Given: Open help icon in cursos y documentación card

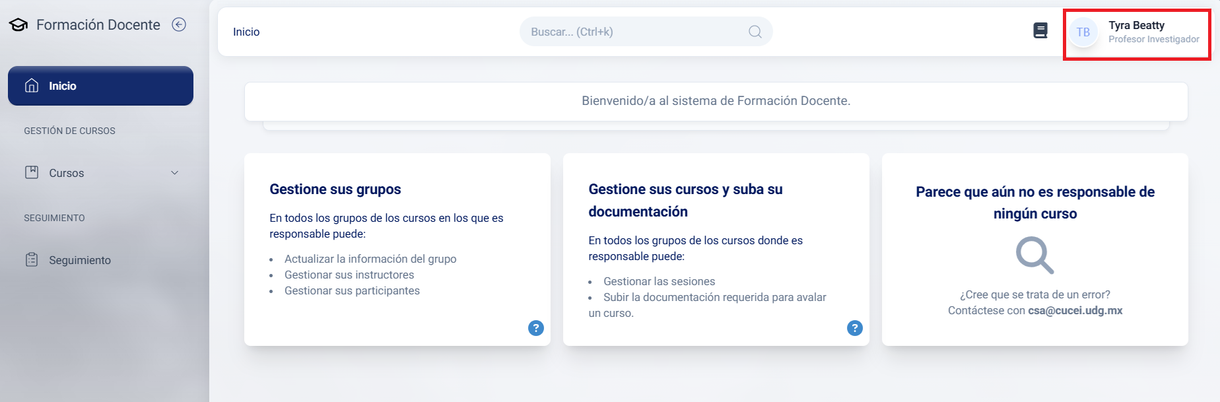Looking at the screenshot, I should coord(855,328).
